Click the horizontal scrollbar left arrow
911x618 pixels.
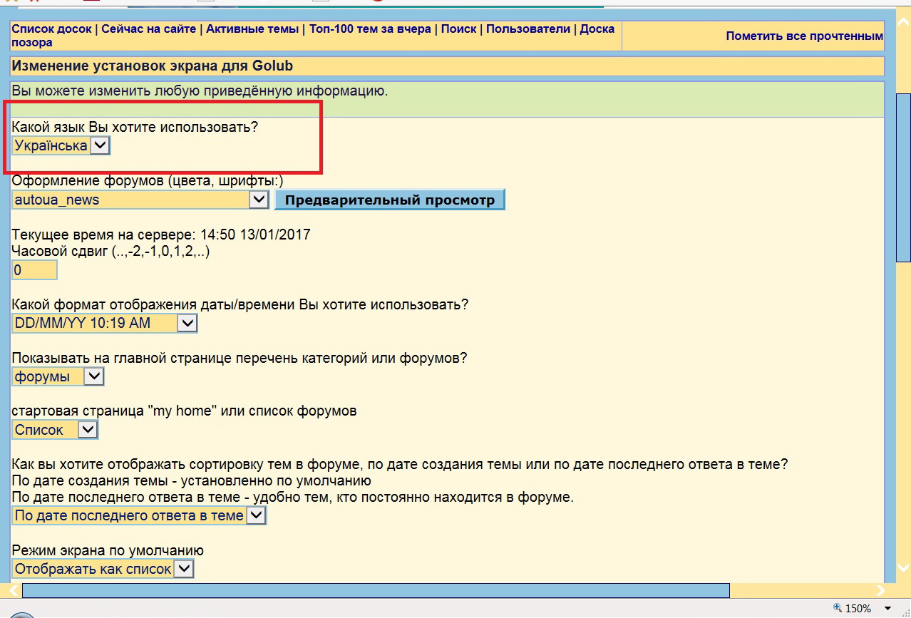[14, 590]
